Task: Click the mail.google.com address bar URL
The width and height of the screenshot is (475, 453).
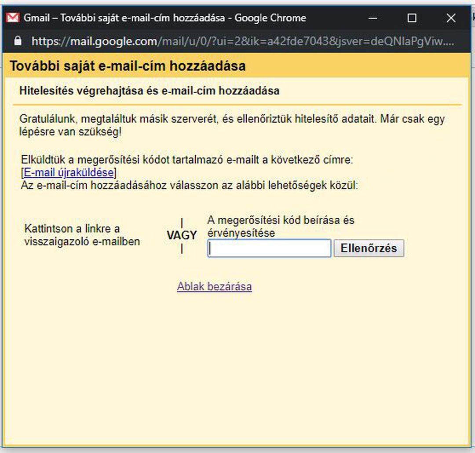Action: tap(243, 41)
